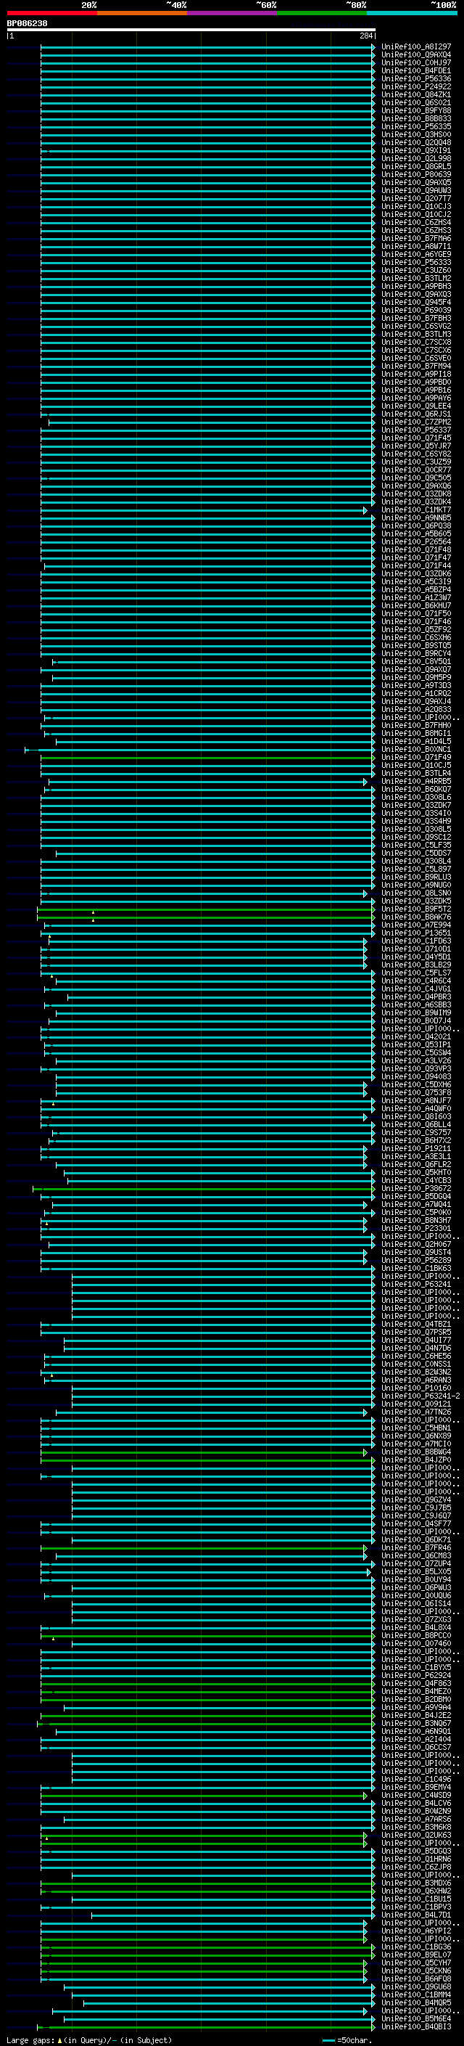Click the red 20% identity legend segment
This screenshot has height=2046, width=464.
tap(51, 13)
